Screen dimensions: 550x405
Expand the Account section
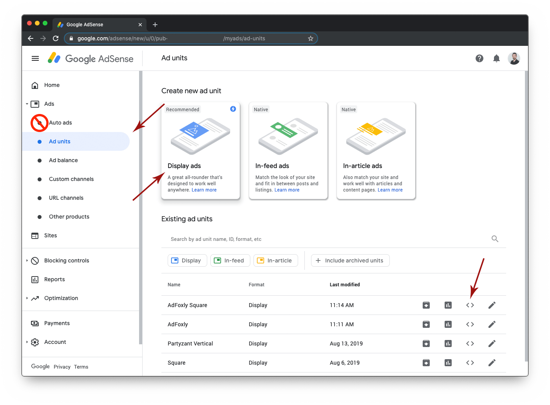point(27,342)
